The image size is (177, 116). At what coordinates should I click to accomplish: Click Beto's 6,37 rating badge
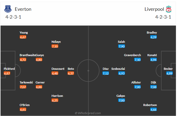[x=71, y=73]
